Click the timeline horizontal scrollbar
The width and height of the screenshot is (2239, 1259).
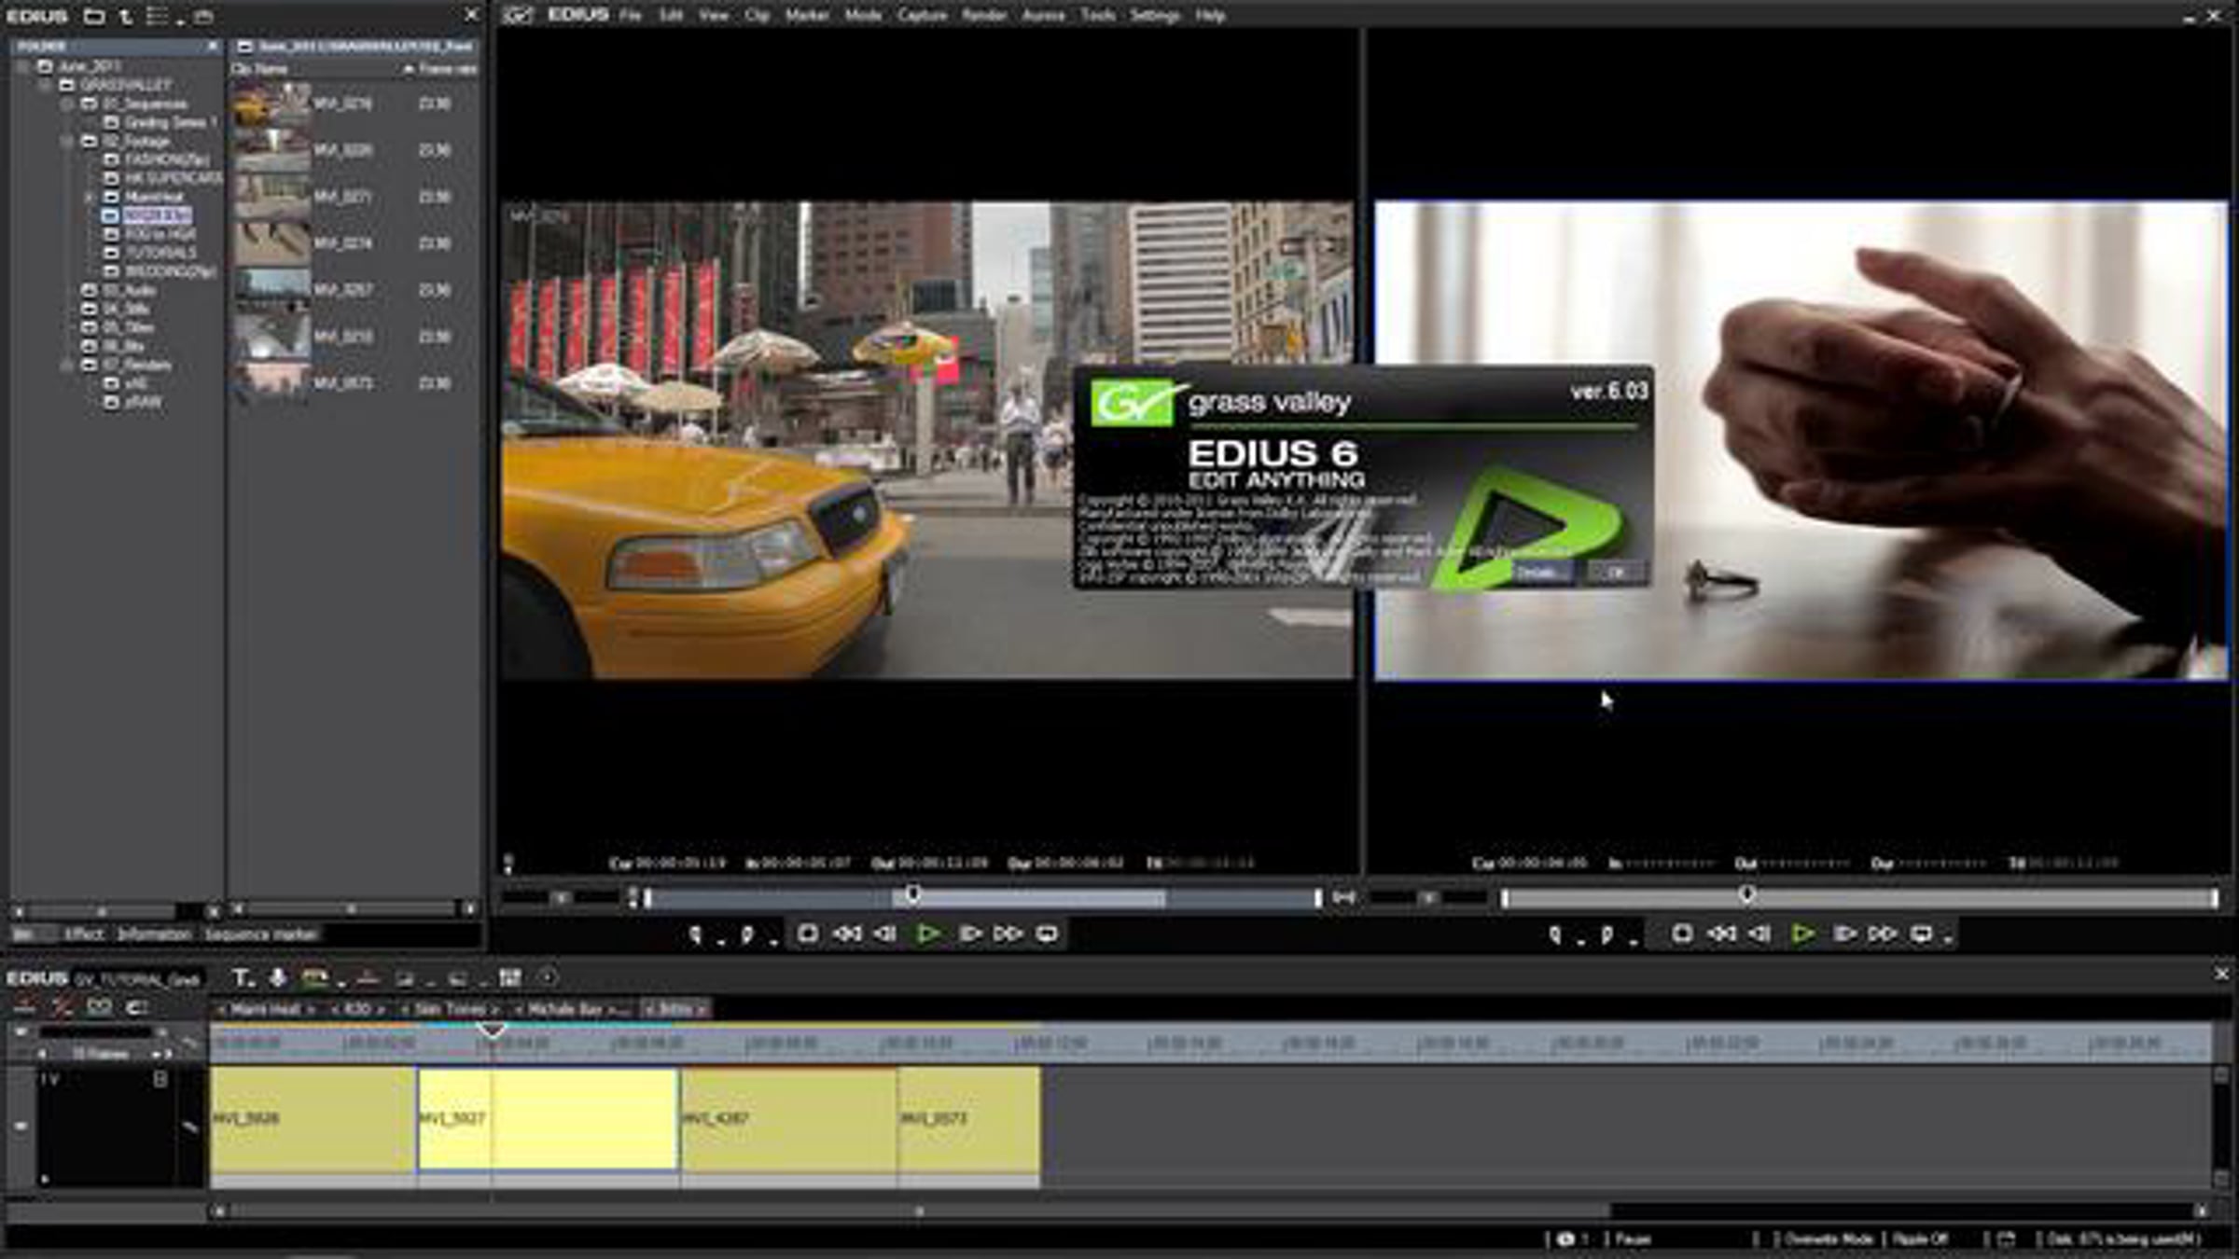click(x=920, y=1211)
